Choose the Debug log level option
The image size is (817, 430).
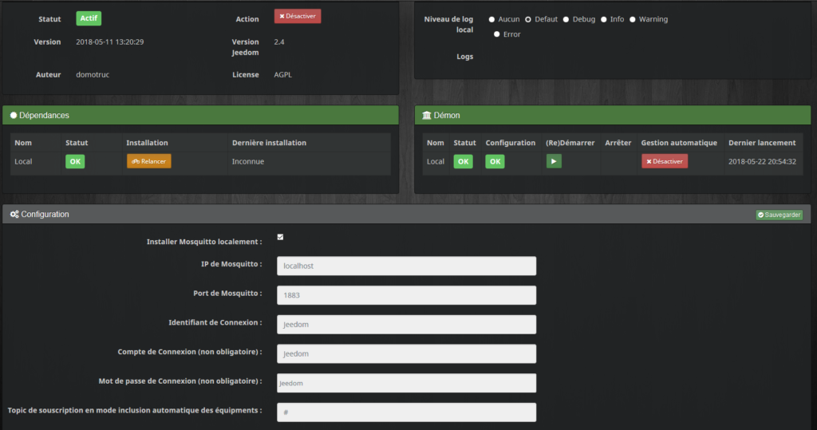[x=566, y=19]
